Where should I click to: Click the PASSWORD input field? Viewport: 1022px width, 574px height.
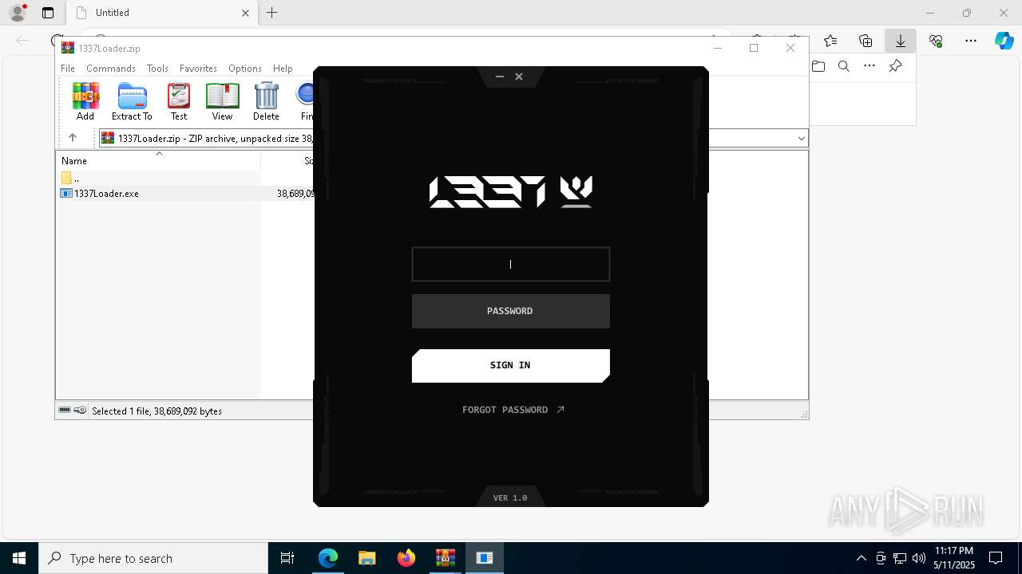click(510, 311)
